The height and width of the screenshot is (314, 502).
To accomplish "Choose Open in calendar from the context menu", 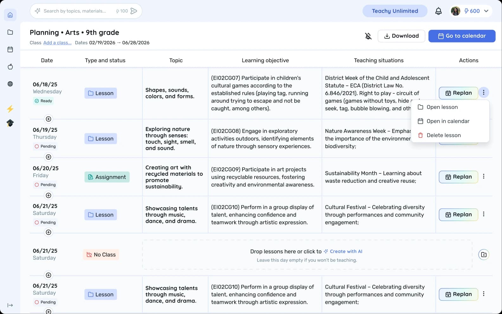I will 450,121.
